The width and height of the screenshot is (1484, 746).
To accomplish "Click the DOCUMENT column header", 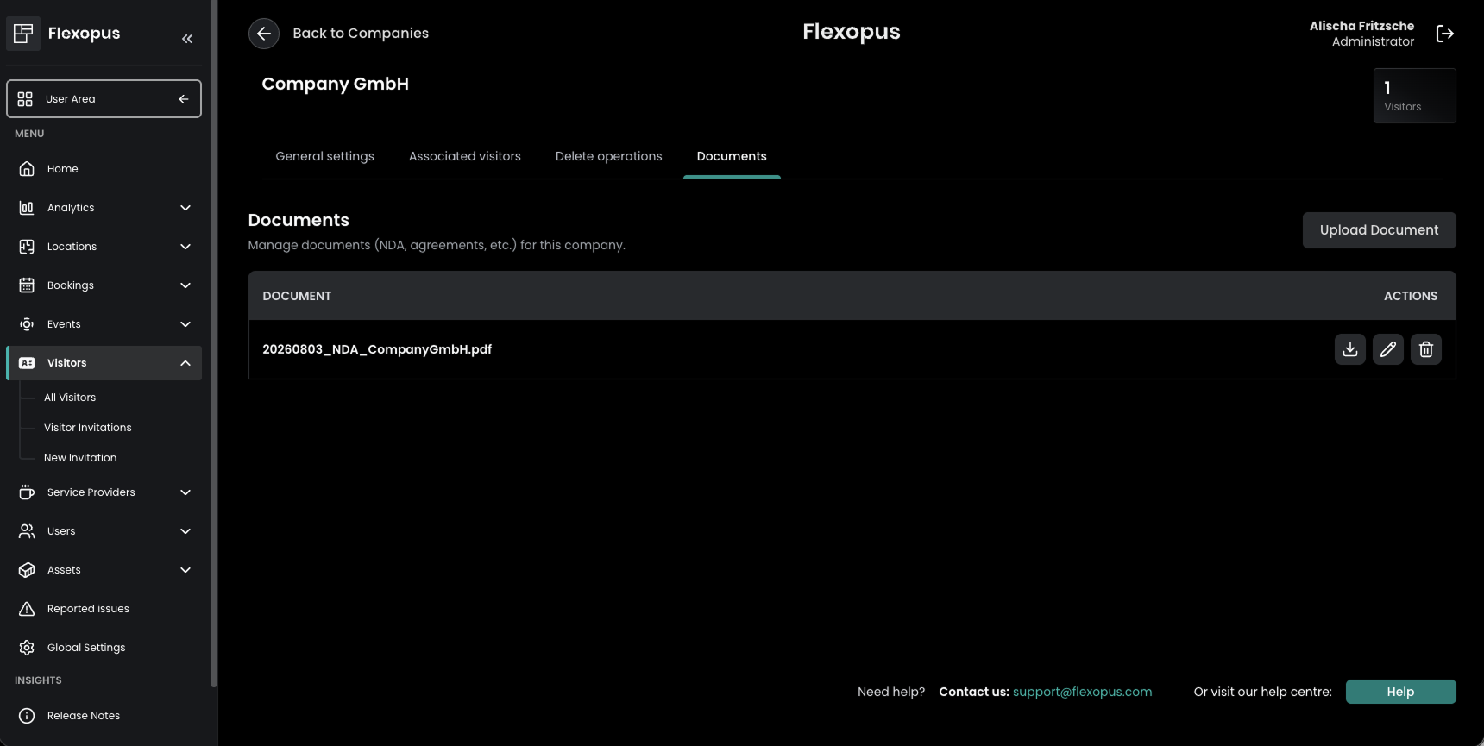I will (297, 296).
